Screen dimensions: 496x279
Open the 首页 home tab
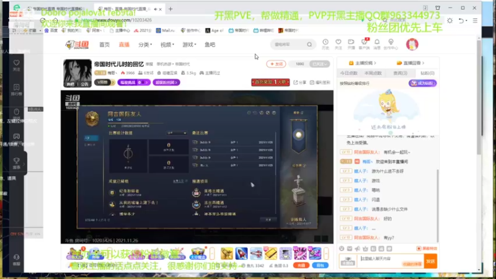click(x=104, y=45)
